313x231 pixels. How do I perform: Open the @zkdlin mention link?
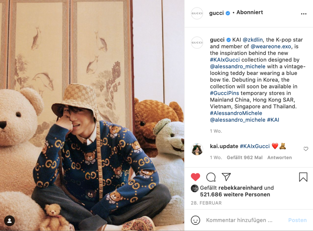click(253, 40)
